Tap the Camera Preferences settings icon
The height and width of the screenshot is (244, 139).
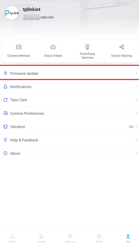tap(6, 113)
